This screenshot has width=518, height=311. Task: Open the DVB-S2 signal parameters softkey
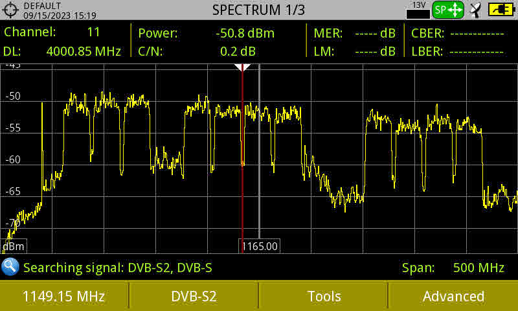click(194, 296)
